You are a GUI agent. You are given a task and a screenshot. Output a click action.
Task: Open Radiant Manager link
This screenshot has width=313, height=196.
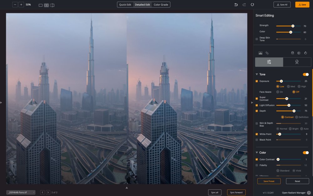[x=294, y=193]
